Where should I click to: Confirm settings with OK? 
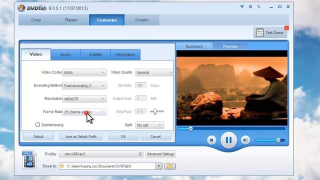pos(123,136)
